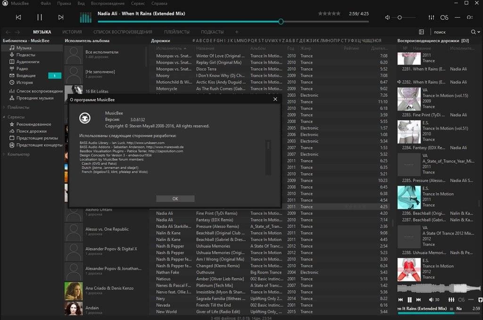Go back with the navigation left arrow
This screenshot has height=320, width=483.
point(8,32)
